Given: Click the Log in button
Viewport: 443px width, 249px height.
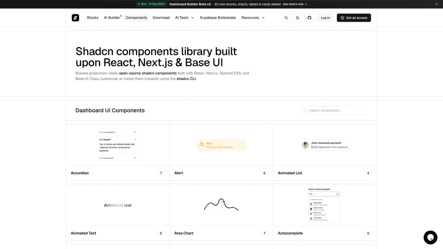Looking at the screenshot, I should [325, 18].
